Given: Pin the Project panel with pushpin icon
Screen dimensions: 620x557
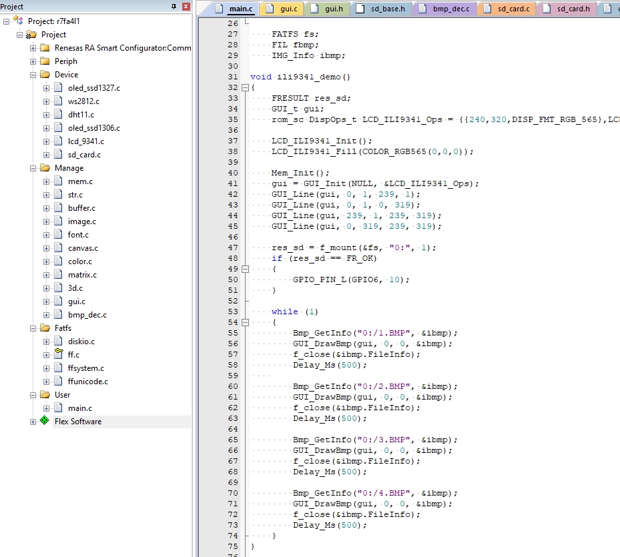Looking at the screenshot, I should (x=174, y=6).
